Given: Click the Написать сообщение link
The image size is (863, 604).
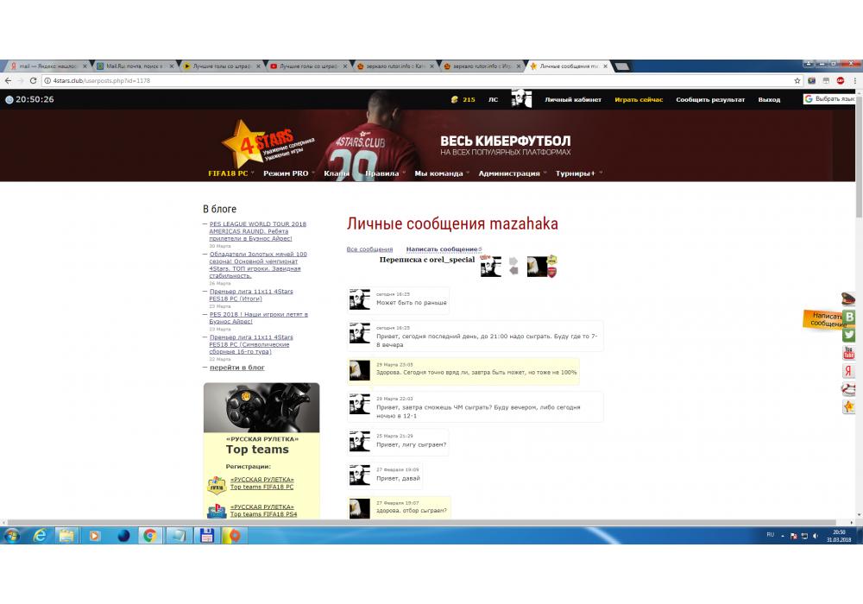Looking at the screenshot, I should tap(442, 249).
